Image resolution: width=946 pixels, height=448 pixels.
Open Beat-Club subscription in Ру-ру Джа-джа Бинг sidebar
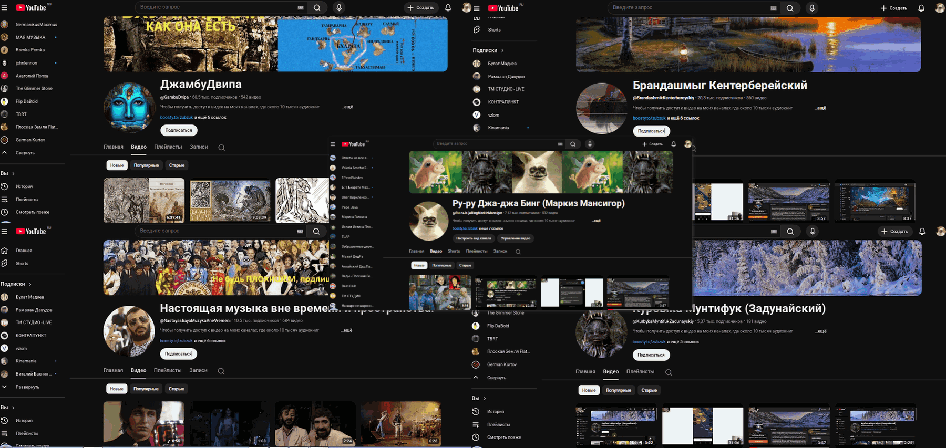click(x=349, y=286)
